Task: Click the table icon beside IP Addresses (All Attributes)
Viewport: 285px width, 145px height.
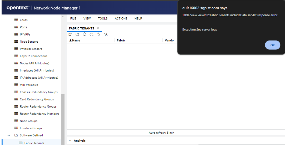Action: click(x=16, y=78)
